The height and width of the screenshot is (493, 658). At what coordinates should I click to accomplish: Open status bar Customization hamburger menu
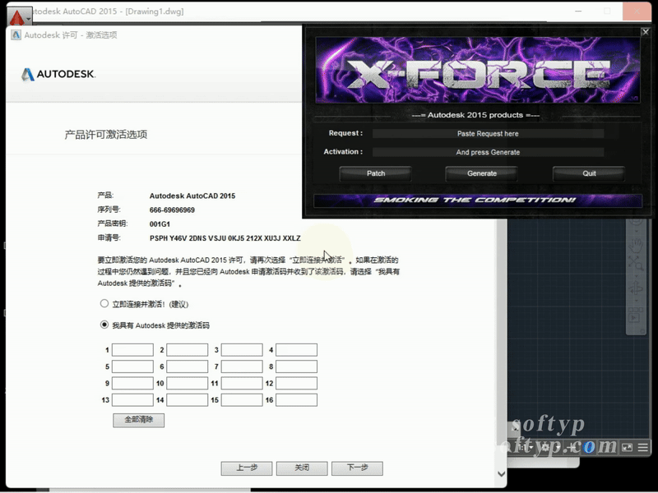click(x=643, y=448)
